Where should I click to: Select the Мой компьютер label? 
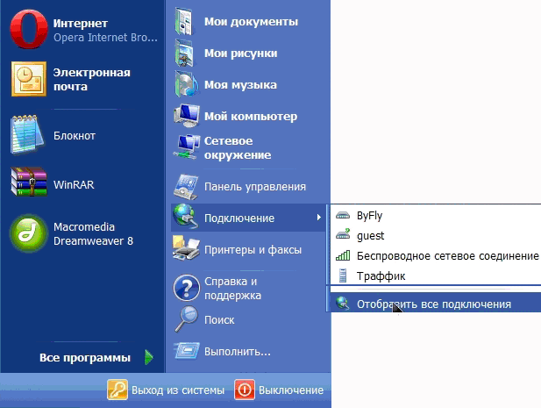click(x=251, y=117)
